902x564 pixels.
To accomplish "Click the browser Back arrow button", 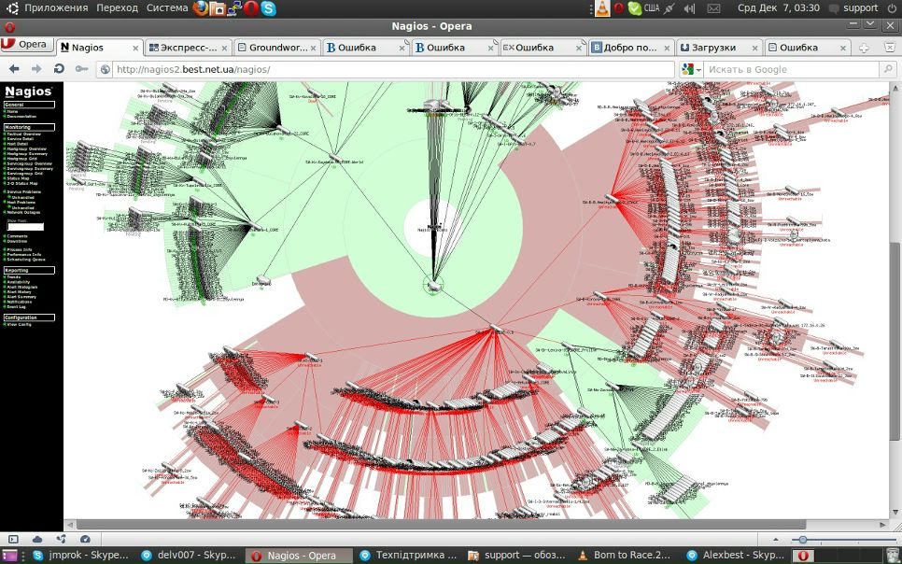I will [13, 69].
